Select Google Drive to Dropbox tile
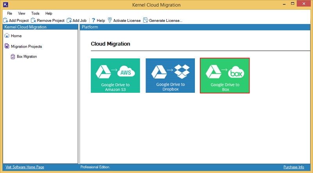This screenshot has height=173, width=313. point(170,76)
